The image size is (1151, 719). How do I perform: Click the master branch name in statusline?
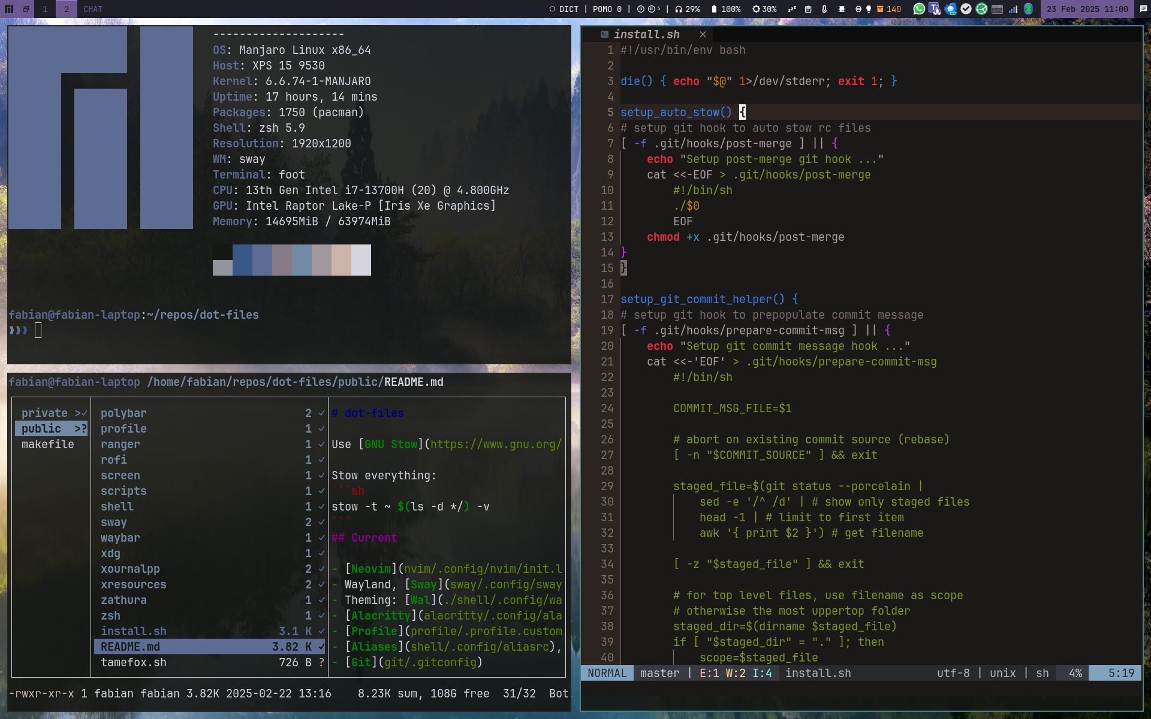pos(659,673)
